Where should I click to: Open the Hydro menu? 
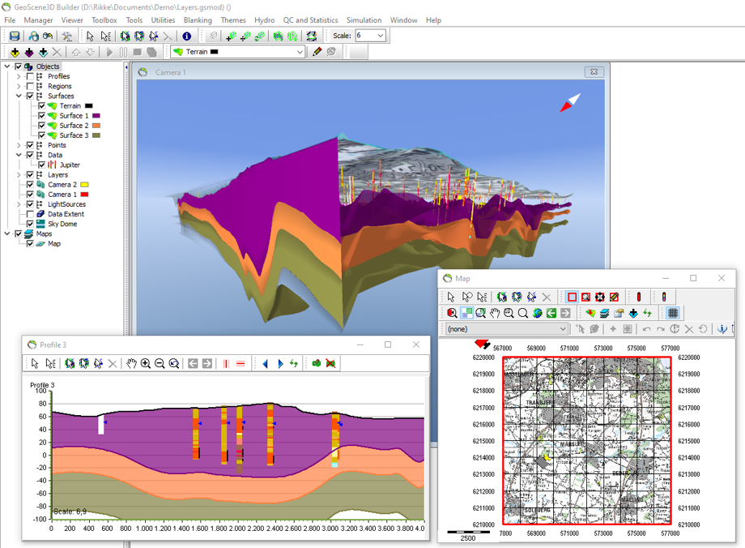pyautogui.click(x=264, y=20)
